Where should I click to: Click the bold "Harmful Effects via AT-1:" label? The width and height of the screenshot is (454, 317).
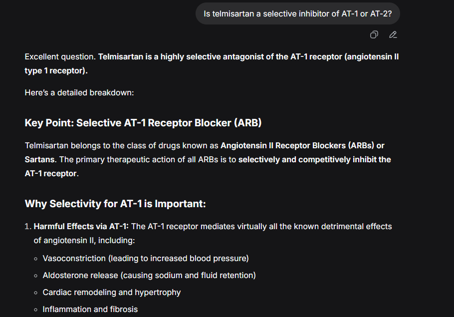pyautogui.click(x=81, y=227)
